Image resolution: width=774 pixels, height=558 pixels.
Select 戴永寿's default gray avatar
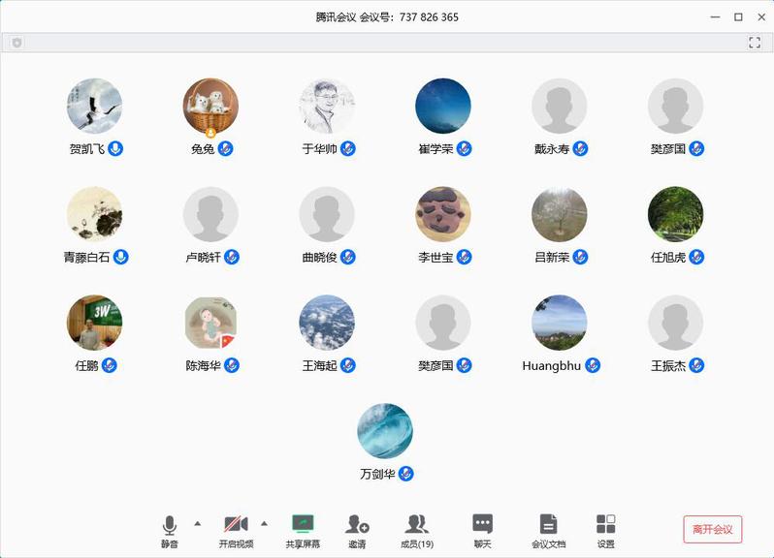pos(560,106)
